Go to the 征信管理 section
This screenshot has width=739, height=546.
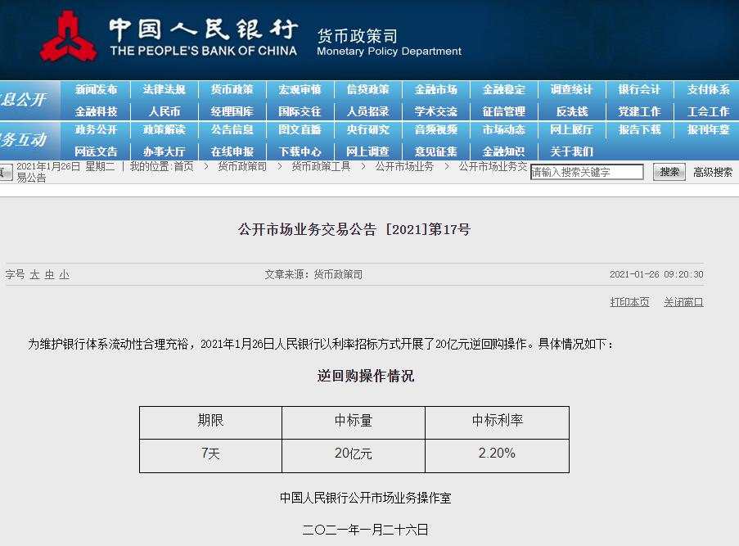[x=504, y=112]
